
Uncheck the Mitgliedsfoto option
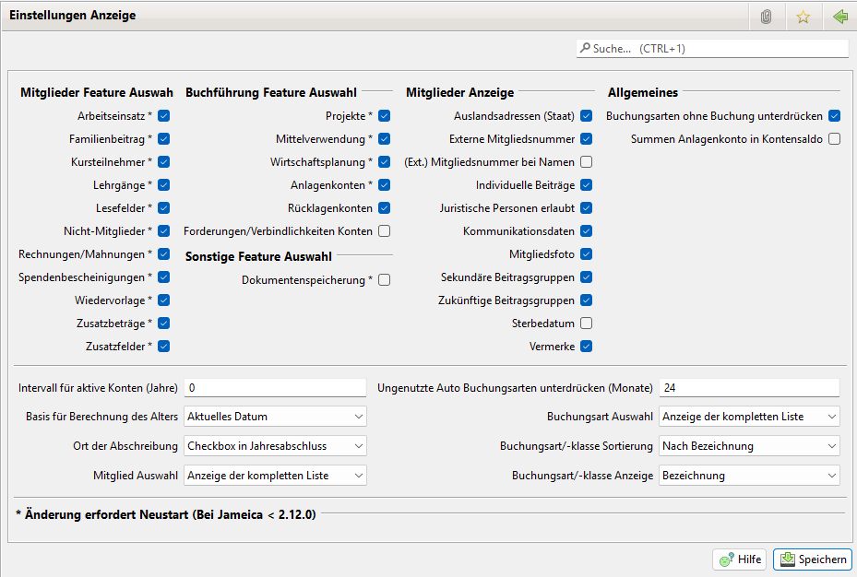pos(586,254)
